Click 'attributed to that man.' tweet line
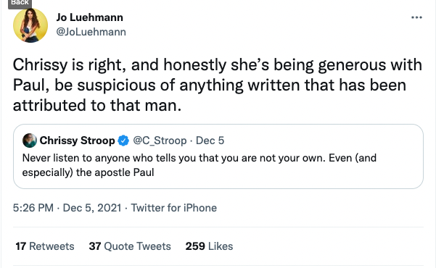436x268 pixels. (x=97, y=106)
